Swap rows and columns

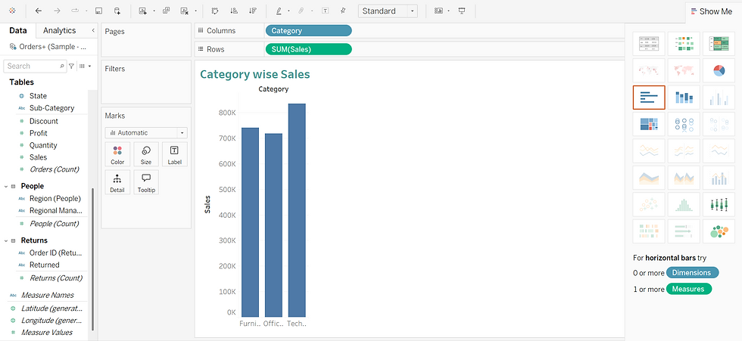pyautogui.click(x=215, y=11)
